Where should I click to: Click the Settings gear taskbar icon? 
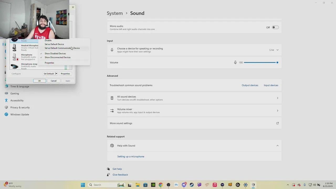click(245, 185)
